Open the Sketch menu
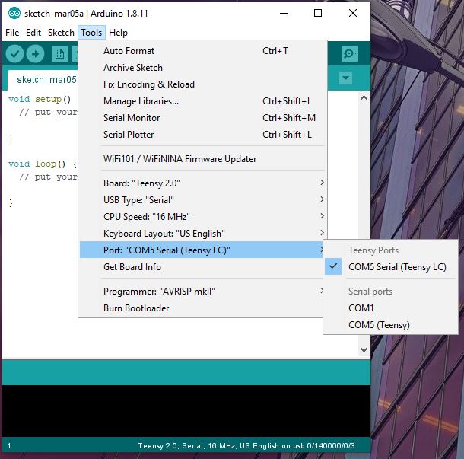464x459 pixels. 61,33
